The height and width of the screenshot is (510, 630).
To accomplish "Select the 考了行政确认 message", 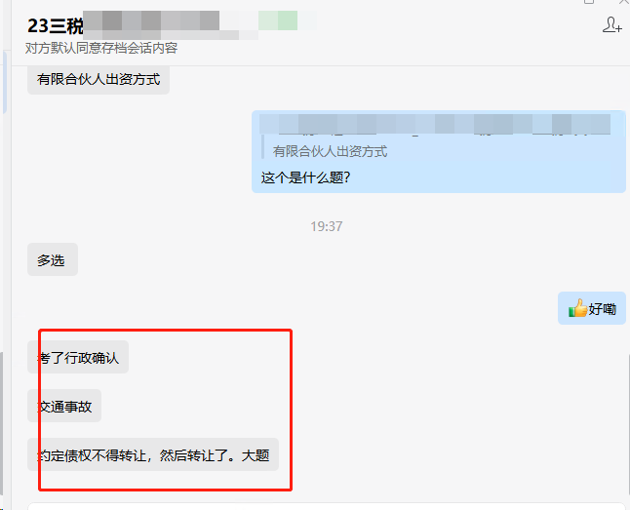I will point(78,357).
